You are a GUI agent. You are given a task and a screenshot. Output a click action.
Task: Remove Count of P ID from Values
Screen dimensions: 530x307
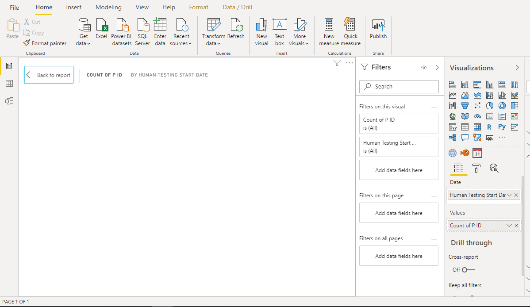[x=516, y=226]
